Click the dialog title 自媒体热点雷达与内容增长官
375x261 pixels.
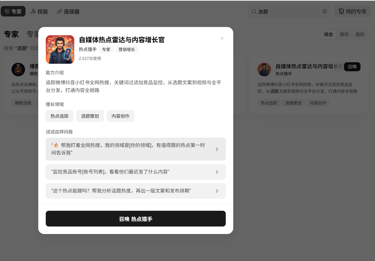point(122,40)
